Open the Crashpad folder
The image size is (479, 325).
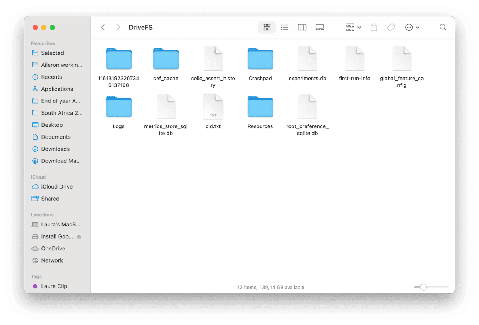tap(260, 59)
